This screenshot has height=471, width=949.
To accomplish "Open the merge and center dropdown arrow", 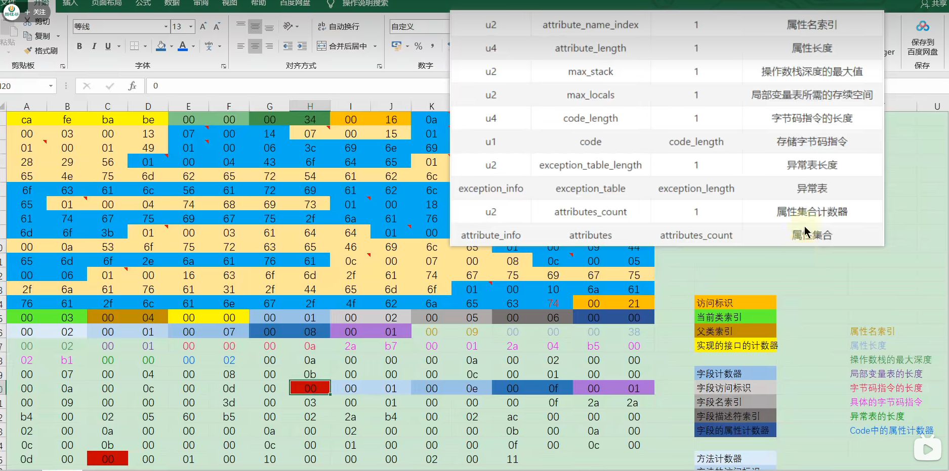I will pyautogui.click(x=375, y=46).
